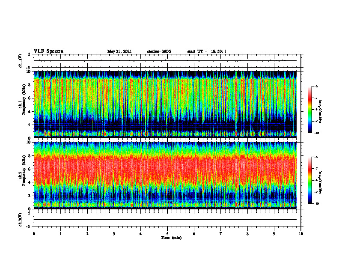The width and height of the screenshot is (339, 262).
Task: Click the "9" tick on Time axis
Action: pos(274,234)
